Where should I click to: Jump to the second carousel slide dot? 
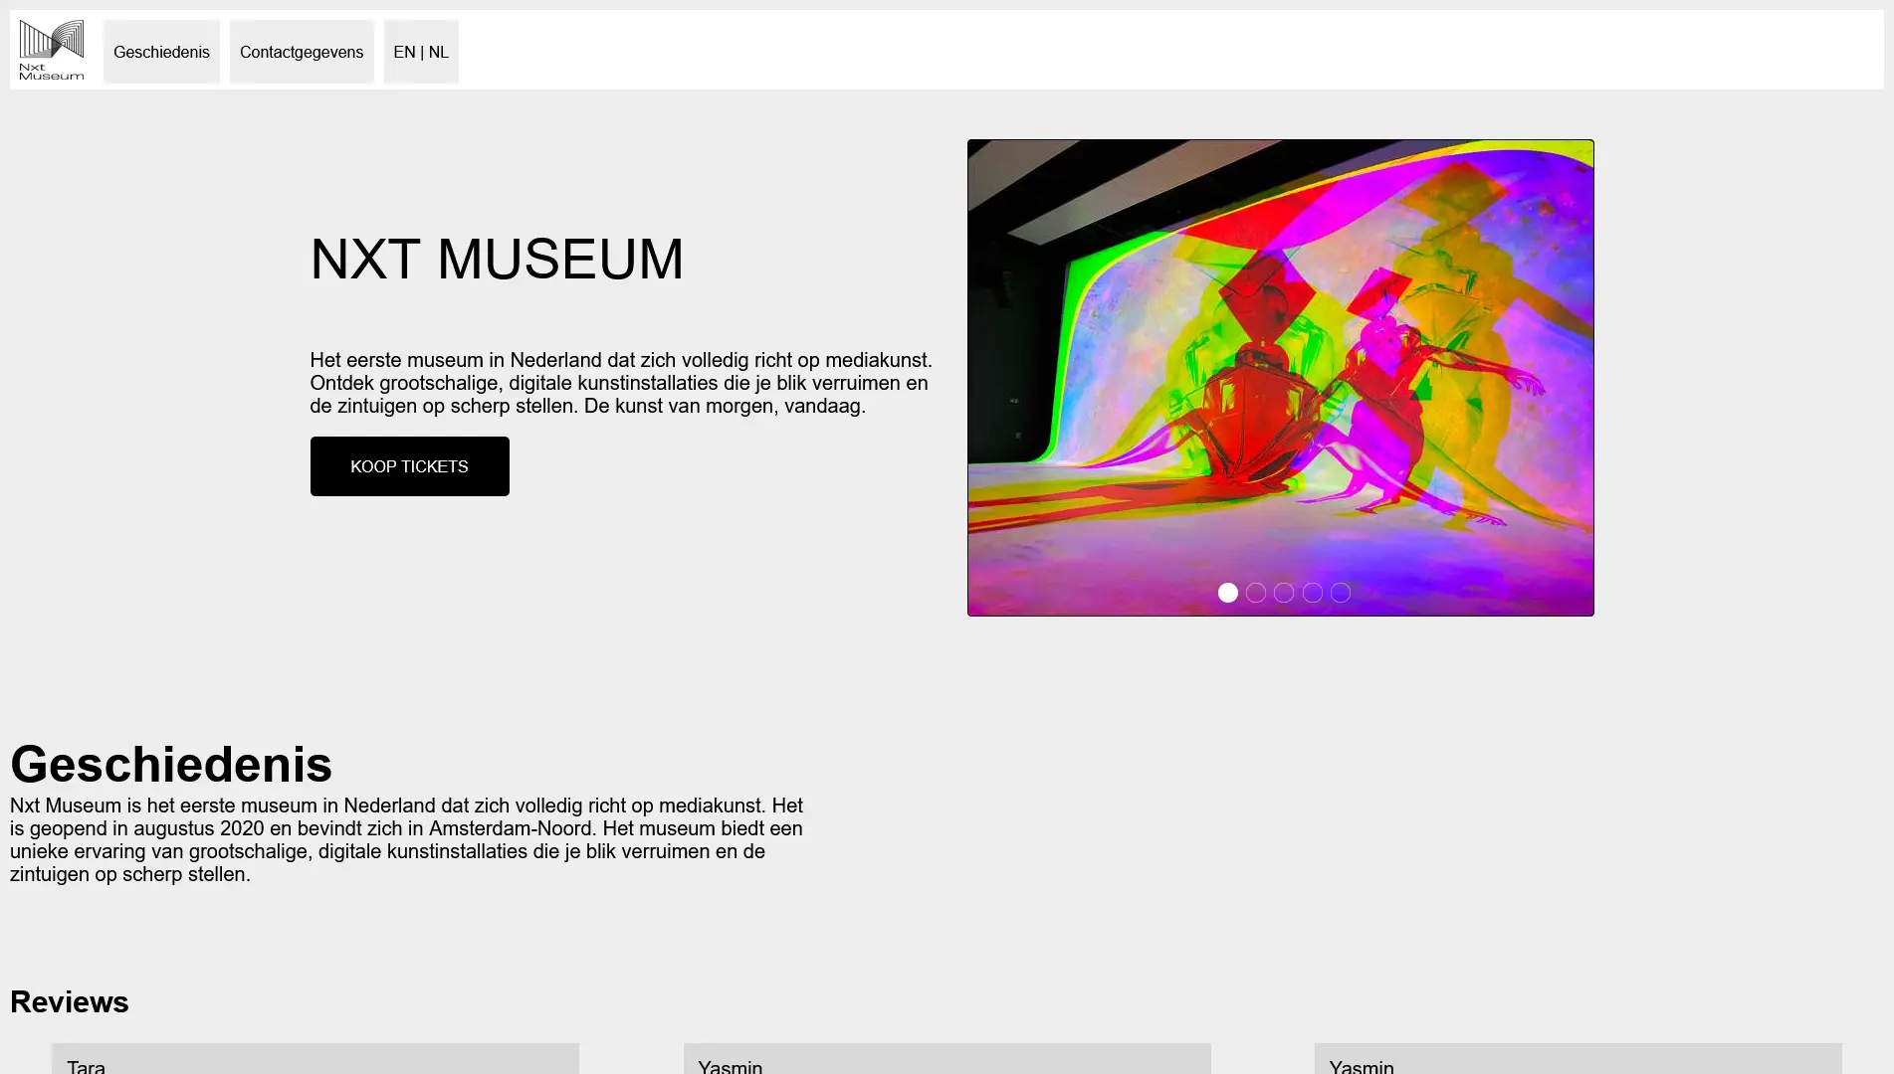(x=1256, y=593)
